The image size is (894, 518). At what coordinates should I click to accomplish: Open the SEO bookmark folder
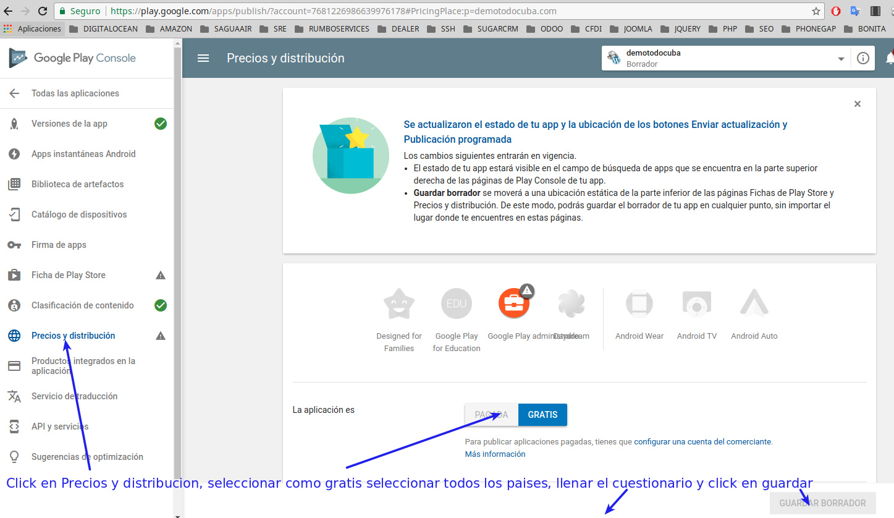pyautogui.click(x=759, y=28)
